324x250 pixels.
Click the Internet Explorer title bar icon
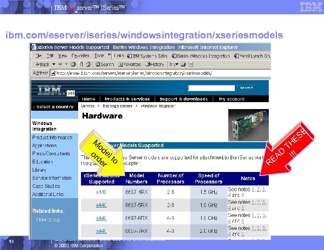(33, 47)
